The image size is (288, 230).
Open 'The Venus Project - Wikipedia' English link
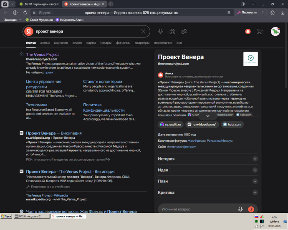pyautogui.click(x=47, y=195)
